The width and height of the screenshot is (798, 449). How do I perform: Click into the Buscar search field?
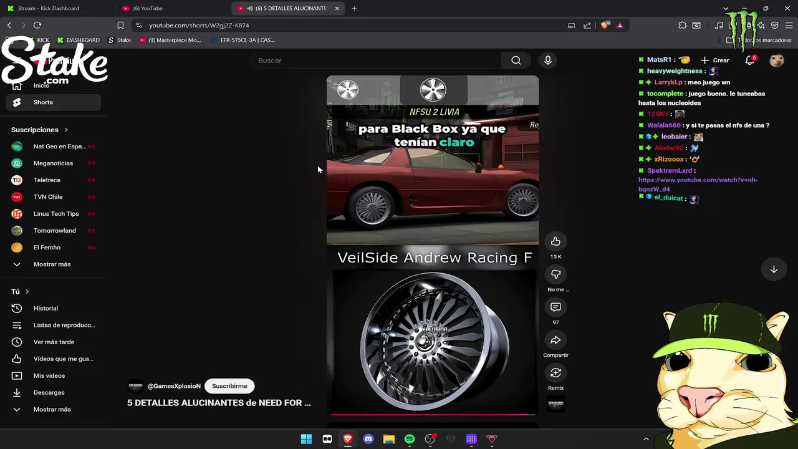coord(377,60)
